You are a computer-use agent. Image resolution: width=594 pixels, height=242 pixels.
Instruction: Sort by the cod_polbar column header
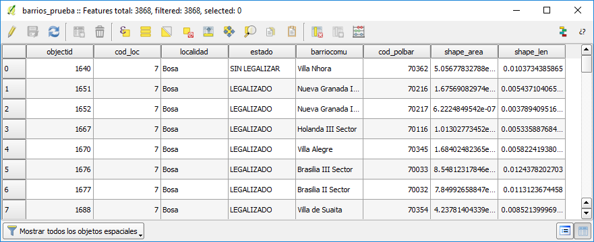[x=396, y=52]
